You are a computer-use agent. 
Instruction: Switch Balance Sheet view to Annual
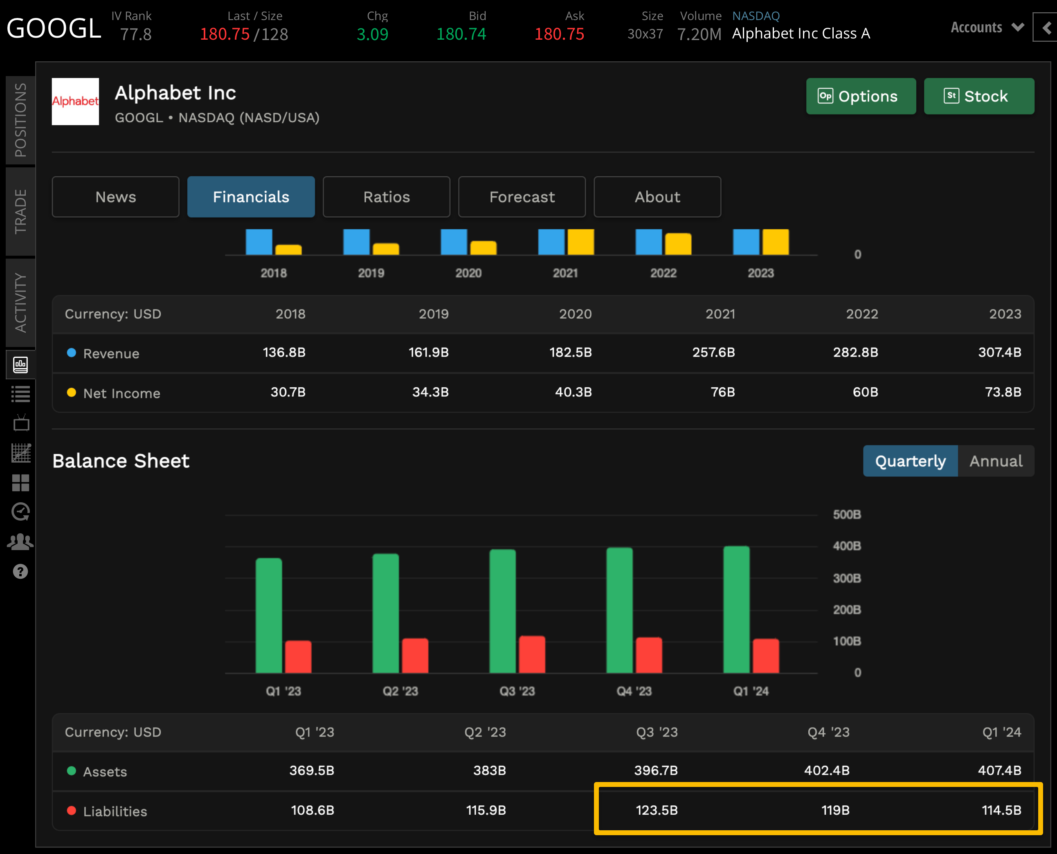(996, 461)
